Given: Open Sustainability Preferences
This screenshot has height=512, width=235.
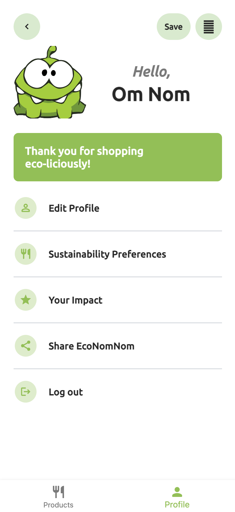Looking at the screenshot, I should [x=107, y=254].
